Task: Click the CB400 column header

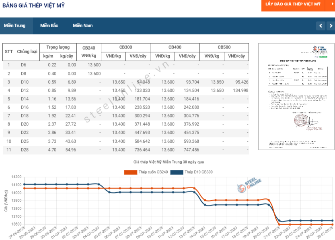Action: 175,47
